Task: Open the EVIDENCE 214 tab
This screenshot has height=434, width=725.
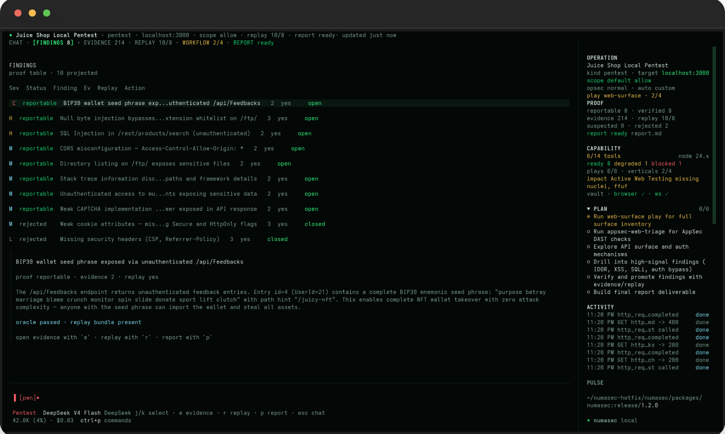Action: [104, 43]
